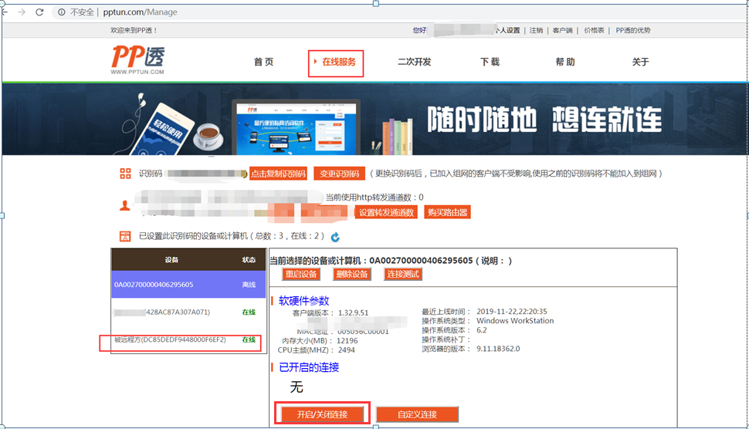
Task: Open the 下载 page
Action: click(490, 62)
